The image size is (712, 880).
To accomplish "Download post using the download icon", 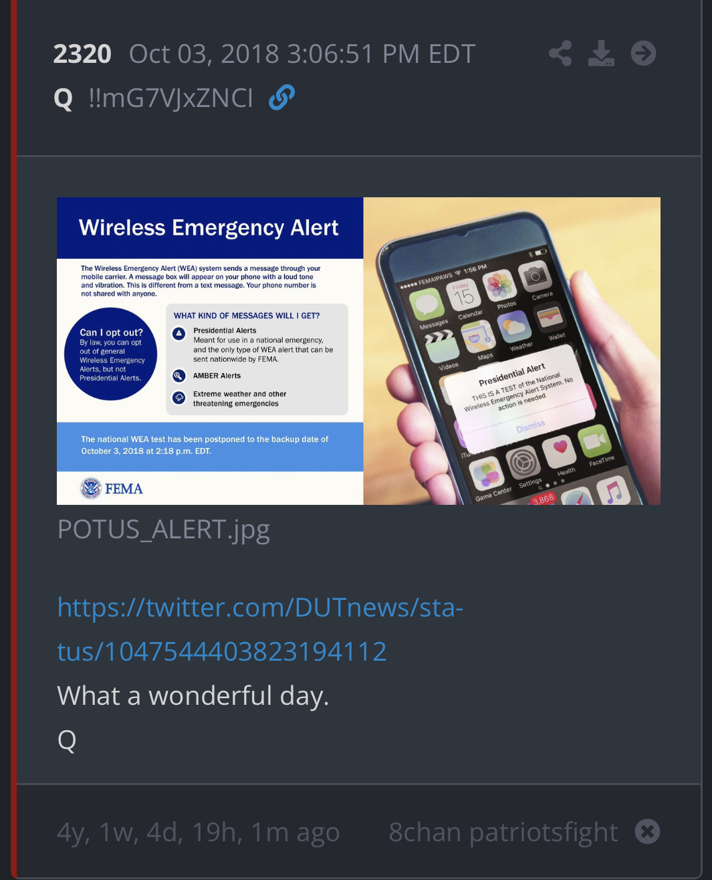I will click(x=601, y=53).
